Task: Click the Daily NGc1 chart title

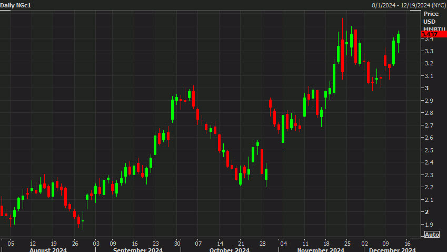Action: pyautogui.click(x=15, y=5)
